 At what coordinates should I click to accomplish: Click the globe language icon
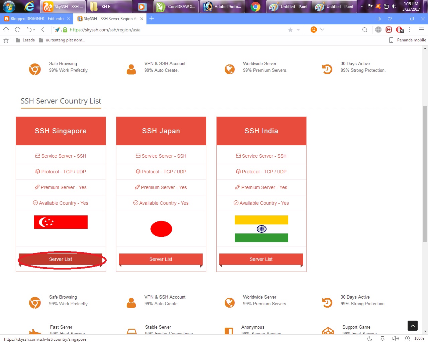pyautogui.click(x=378, y=30)
